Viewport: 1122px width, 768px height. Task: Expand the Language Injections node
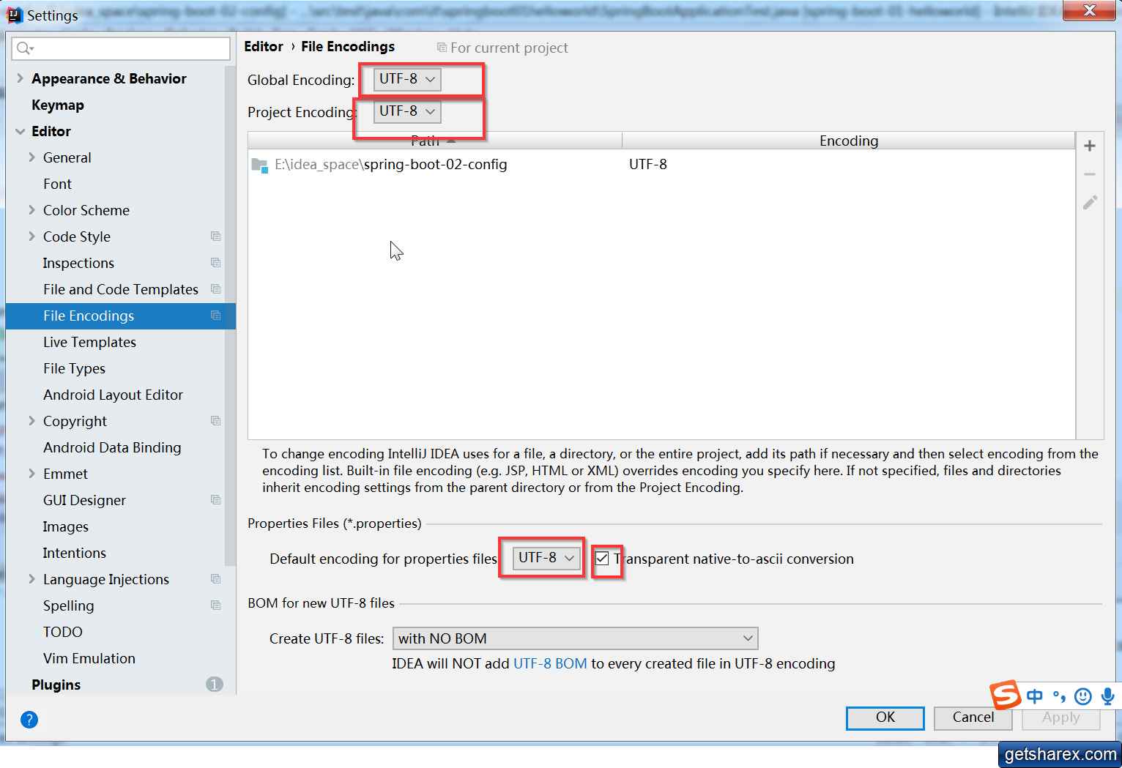coord(31,579)
